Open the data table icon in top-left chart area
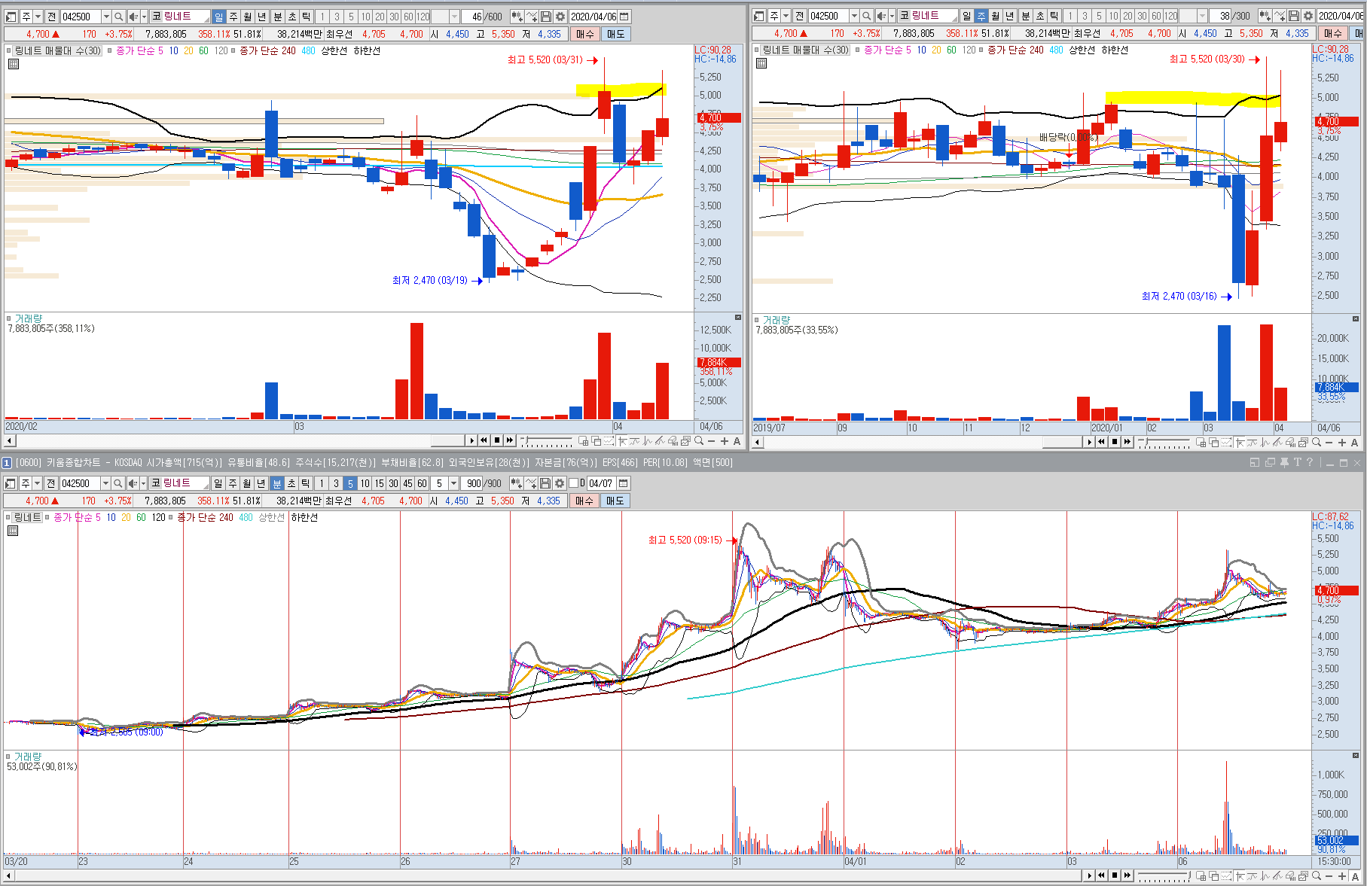 (x=14, y=64)
